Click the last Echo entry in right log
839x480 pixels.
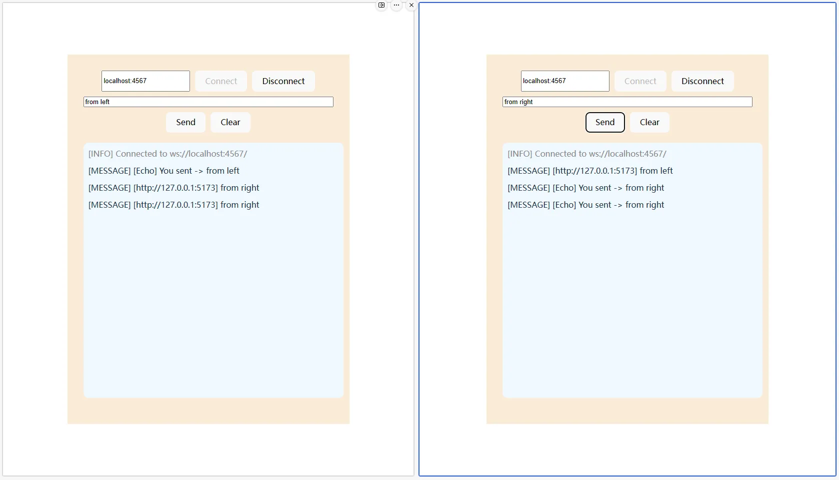pos(585,205)
